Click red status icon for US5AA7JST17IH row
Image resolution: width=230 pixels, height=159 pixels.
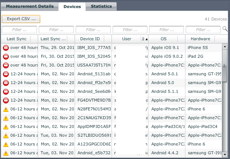tap(6, 65)
